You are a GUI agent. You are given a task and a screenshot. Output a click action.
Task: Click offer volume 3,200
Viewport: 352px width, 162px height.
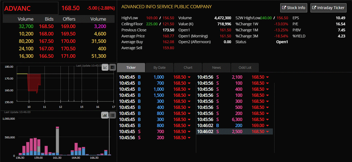(x=100, y=26)
